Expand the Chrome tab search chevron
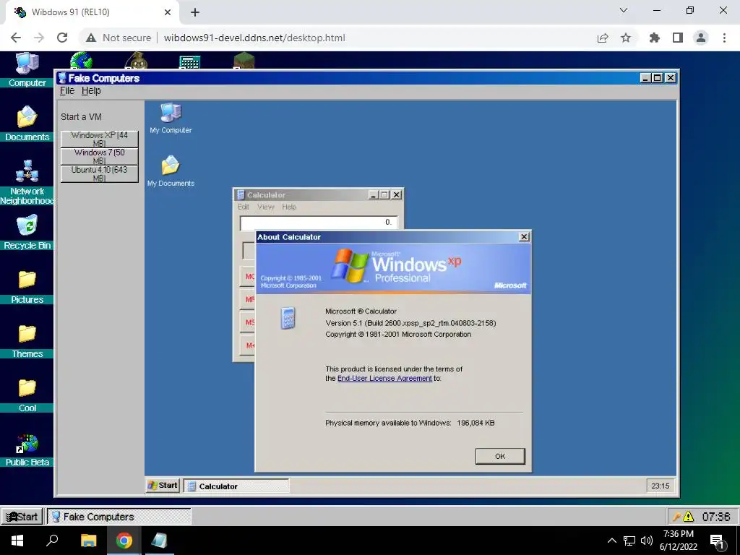Screen dimensions: 740x555 (624, 10)
